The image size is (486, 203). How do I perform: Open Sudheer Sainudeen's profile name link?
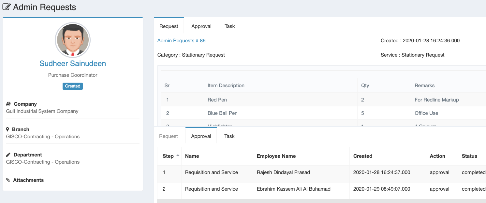tap(73, 63)
